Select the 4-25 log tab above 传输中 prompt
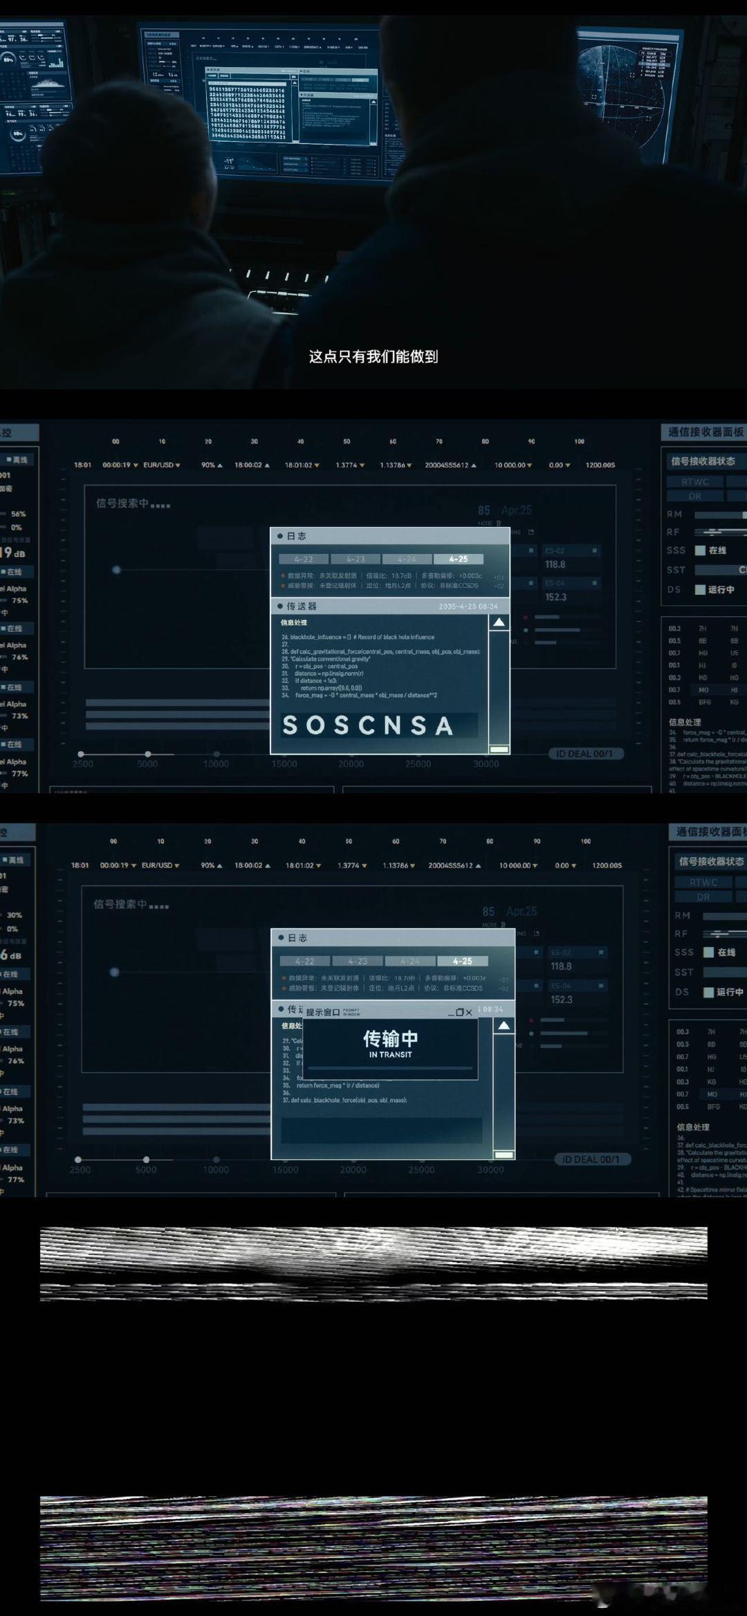Viewport: 747px width, 1616px height. coord(463,961)
